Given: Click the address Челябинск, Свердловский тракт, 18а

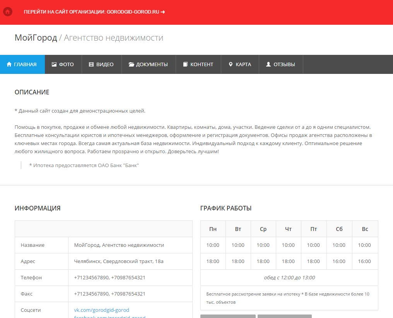Looking at the screenshot, I should coord(119,261).
